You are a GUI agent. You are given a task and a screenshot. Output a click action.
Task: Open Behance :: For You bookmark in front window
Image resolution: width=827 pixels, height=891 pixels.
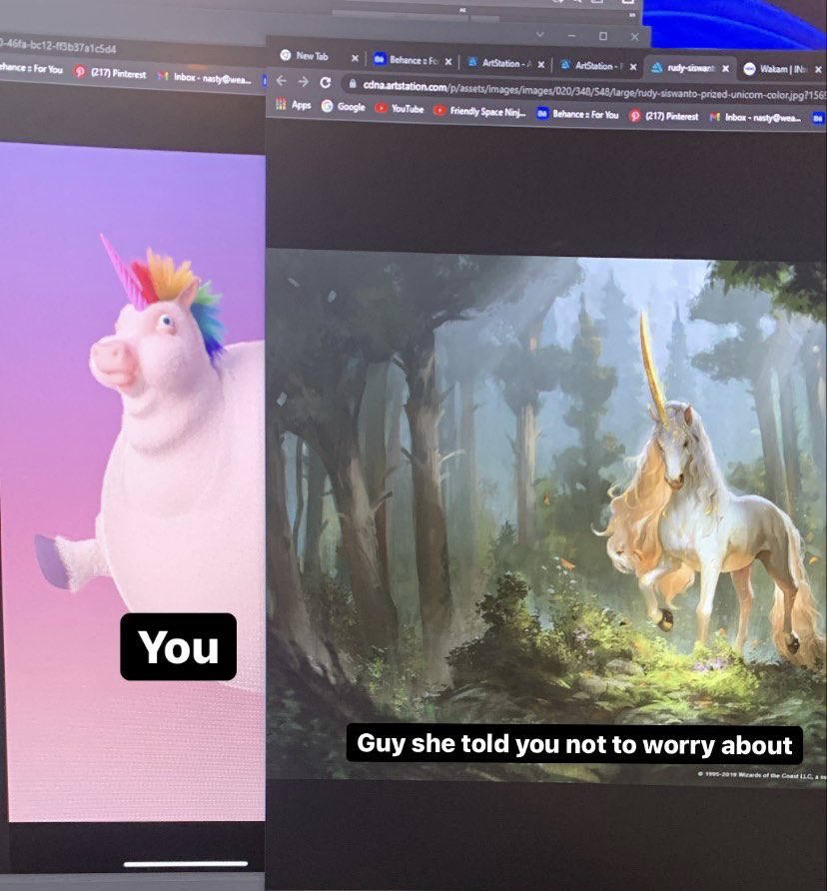(x=578, y=114)
